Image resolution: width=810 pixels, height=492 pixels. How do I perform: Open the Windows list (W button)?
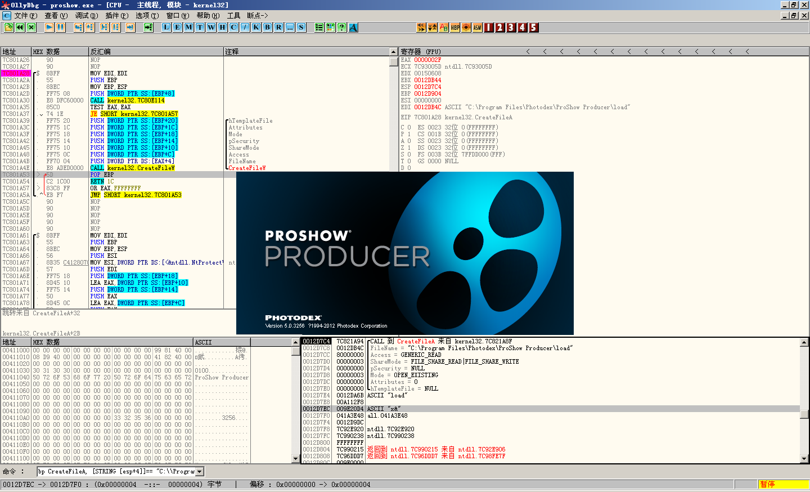[211, 27]
